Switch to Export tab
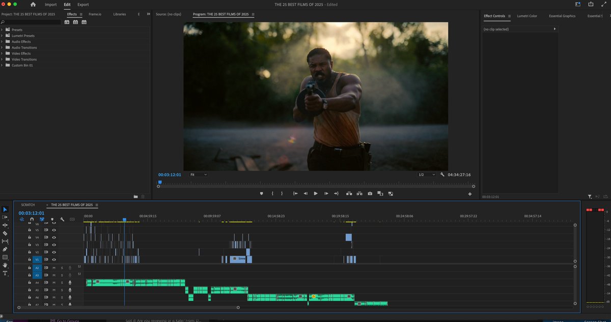The width and height of the screenshot is (611, 322). 83,5
